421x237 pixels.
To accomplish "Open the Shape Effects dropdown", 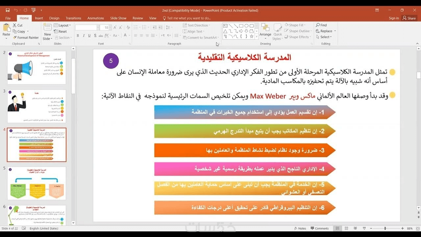I will 297,37.
